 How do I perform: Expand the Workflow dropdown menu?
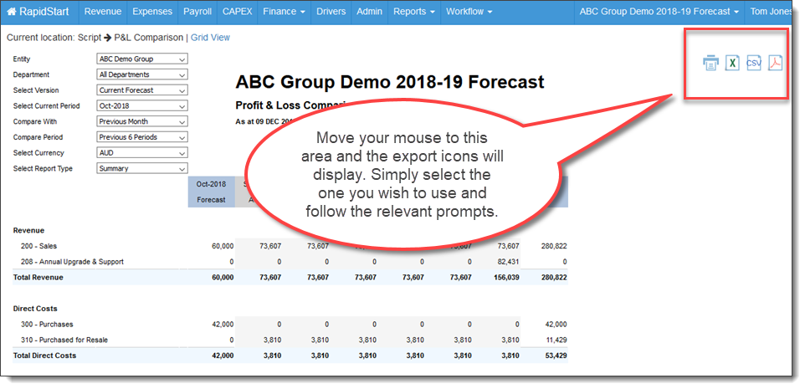click(x=469, y=11)
